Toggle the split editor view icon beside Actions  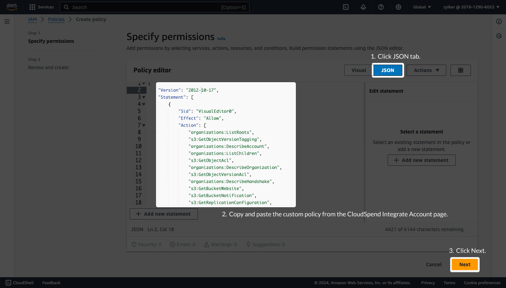coord(460,70)
